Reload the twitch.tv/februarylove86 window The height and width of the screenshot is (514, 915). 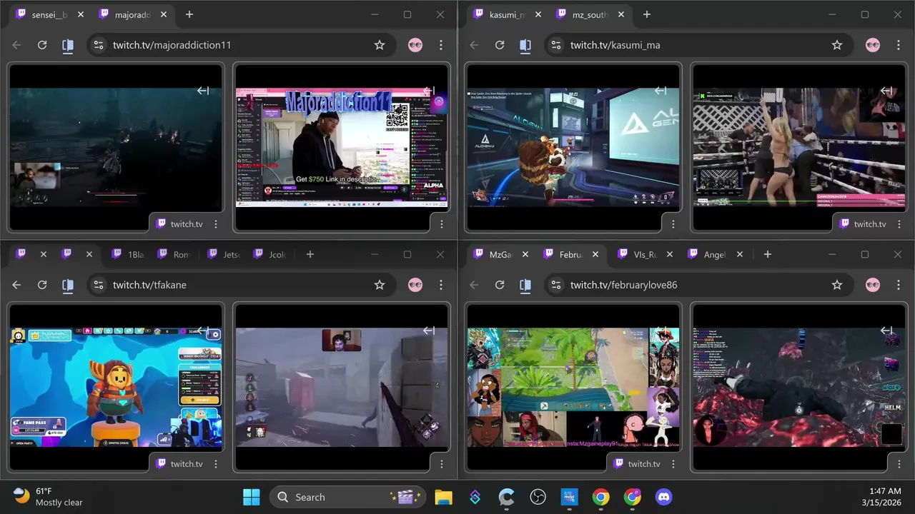tap(500, 285)
